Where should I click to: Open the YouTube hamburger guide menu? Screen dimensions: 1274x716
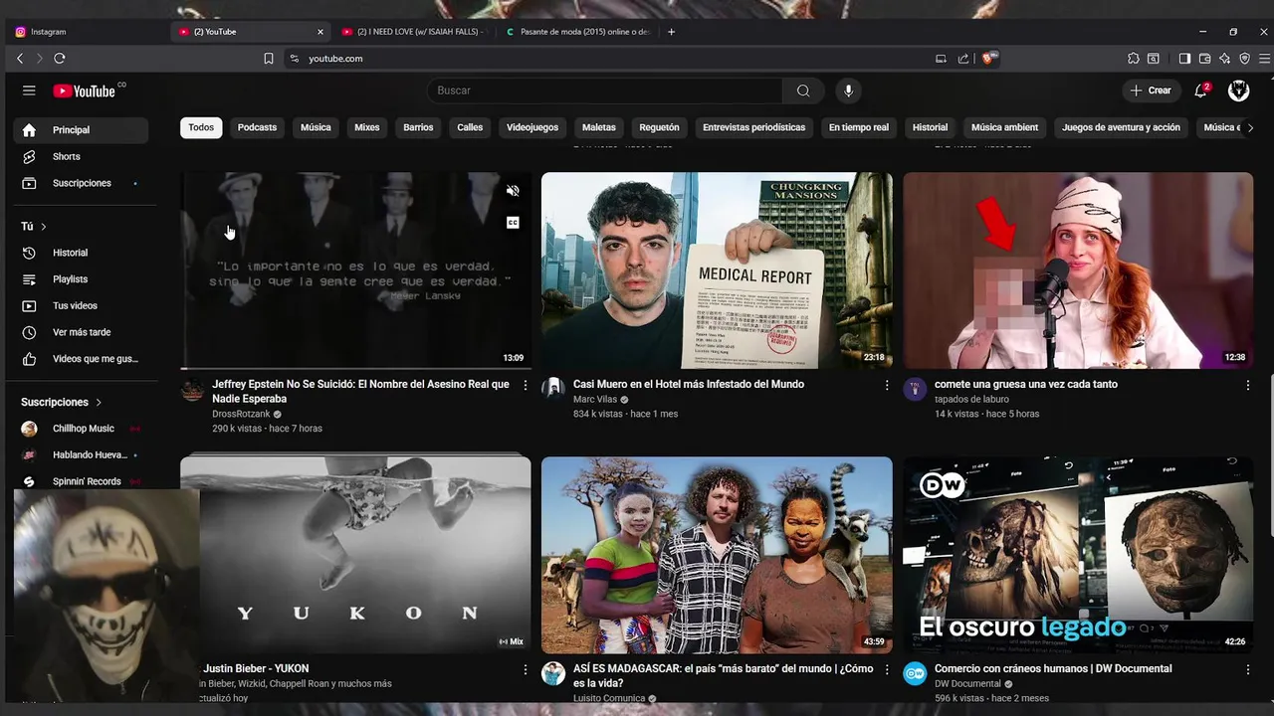29,90
